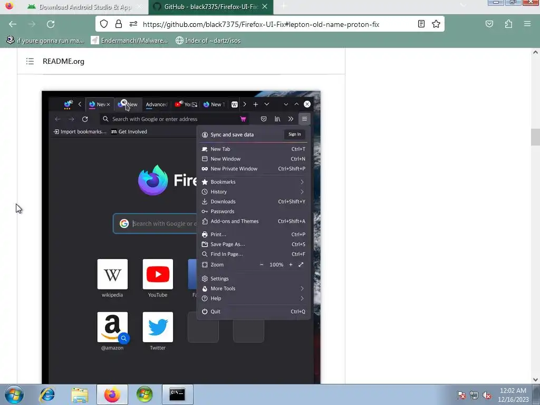The image size is (540, 405).
Task: Open the Action Center flag in tray
Action: point(461,395)
